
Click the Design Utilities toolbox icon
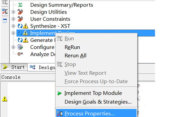[x=20, y=12]
